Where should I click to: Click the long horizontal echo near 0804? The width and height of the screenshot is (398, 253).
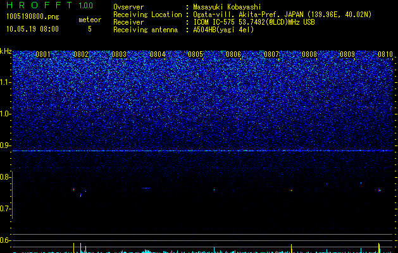coord(146,188)
